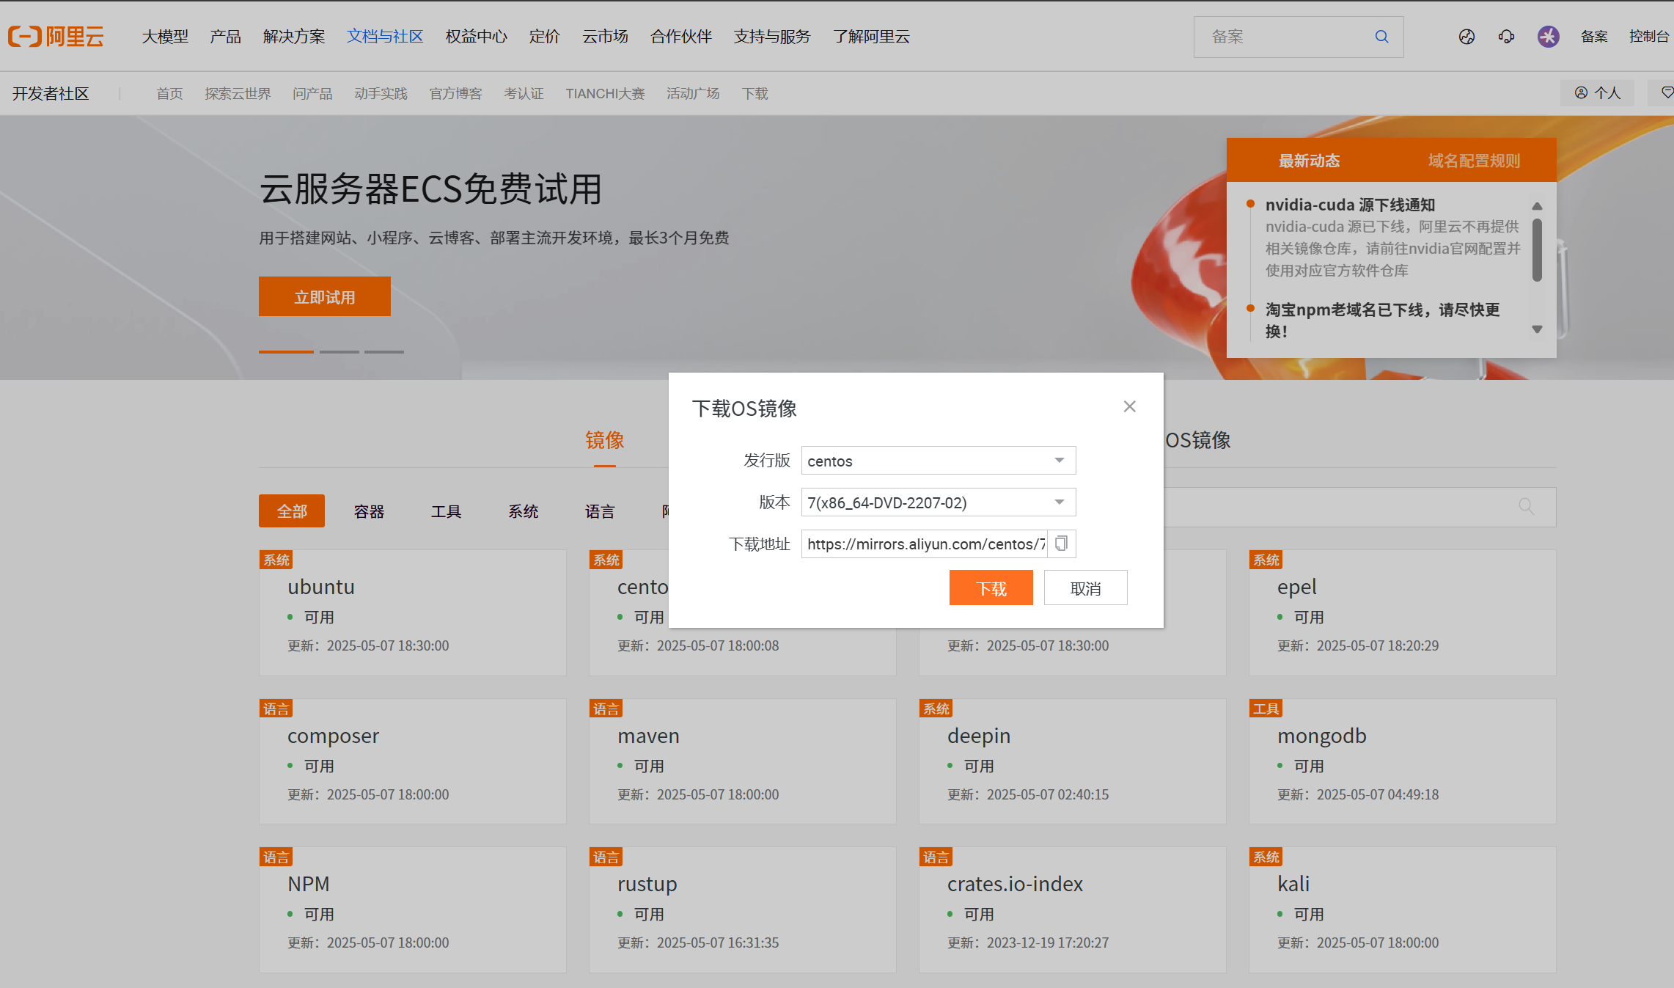Open 文档与社区 in top menu

385,37
